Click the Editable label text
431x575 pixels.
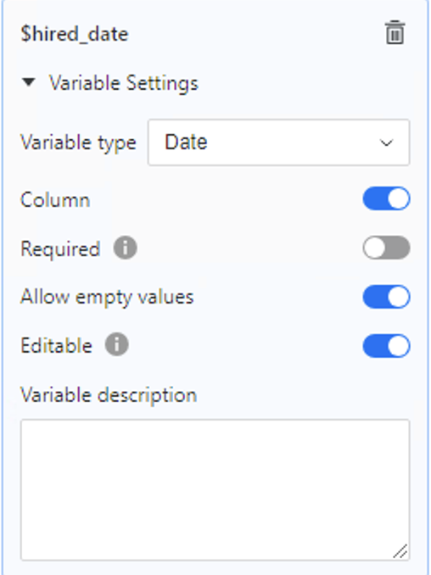pos(56,346)
